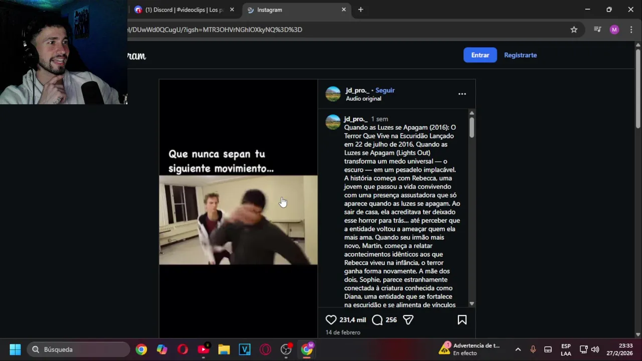
Task: Click the caption panel scrollbar thumb
Action: click(x=472, y=127)
